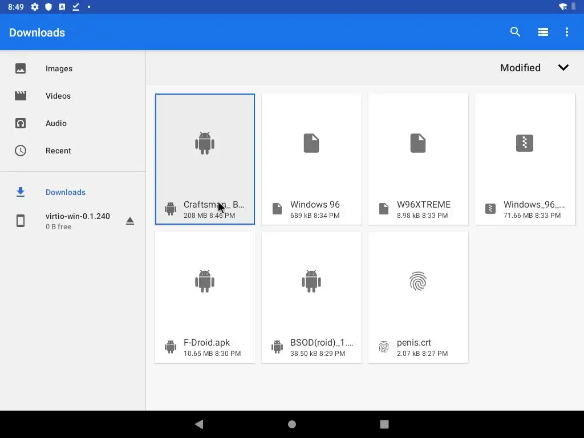Select Downloads location in sidebar
The height and width of the screenshot is (438, 584).
(x=72, y=192)
